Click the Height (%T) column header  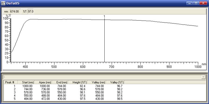[x=78, y=82]
